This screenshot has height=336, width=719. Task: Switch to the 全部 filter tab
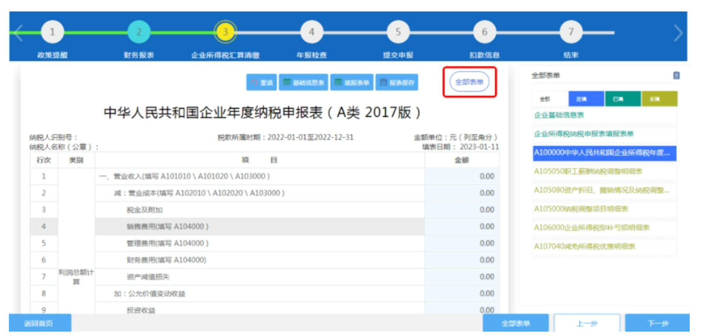click(x=550, y=99)
